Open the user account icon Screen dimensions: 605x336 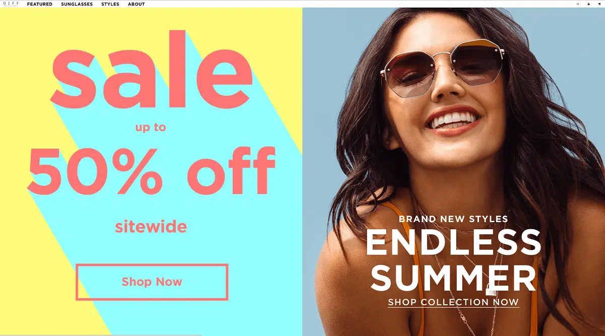[x=588, y=4]
